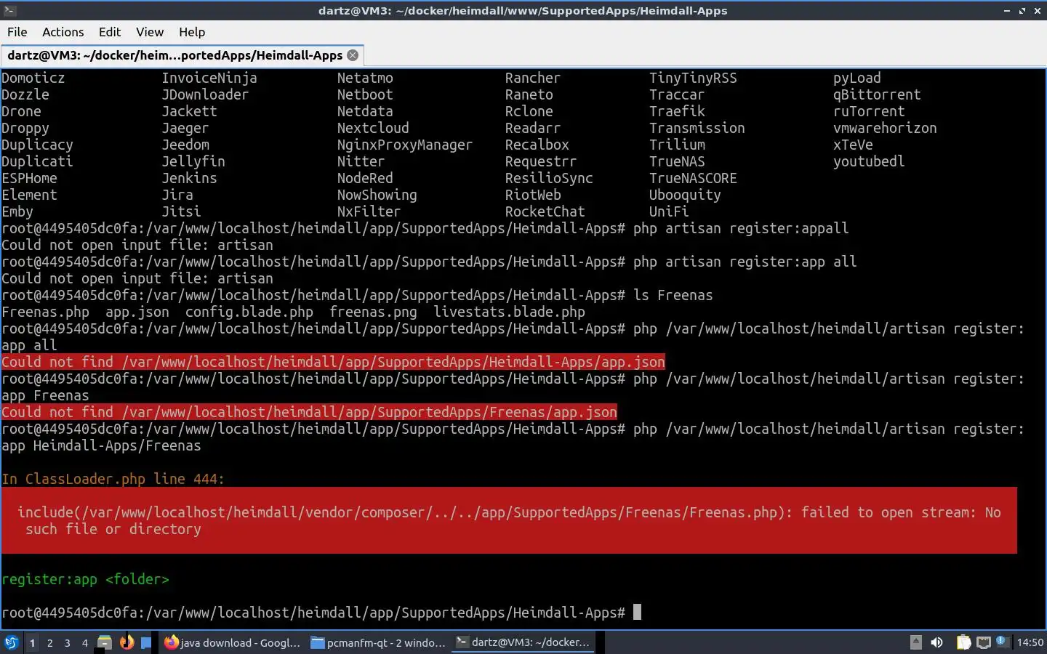Click the 'Could not find' Heimdall-Apps/app.json error line

coord(333,362)
